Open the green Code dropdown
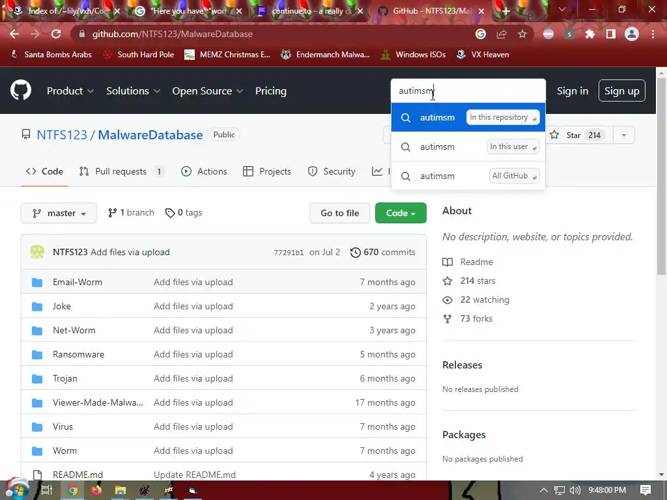The image size is (667, 500). (401, 213)
